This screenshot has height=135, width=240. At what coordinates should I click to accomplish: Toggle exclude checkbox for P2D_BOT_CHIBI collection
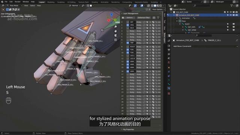[225, 12]
